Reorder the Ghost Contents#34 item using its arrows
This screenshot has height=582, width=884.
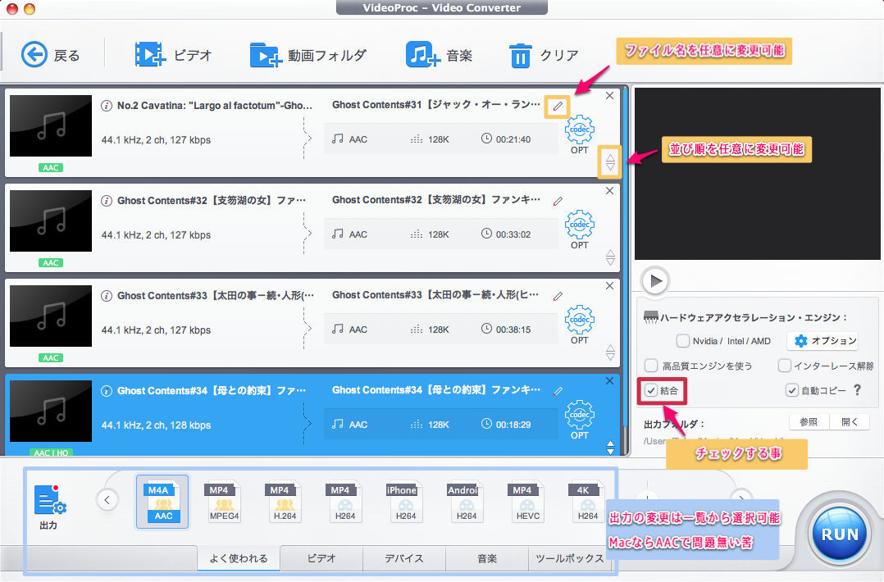point(610,448)
